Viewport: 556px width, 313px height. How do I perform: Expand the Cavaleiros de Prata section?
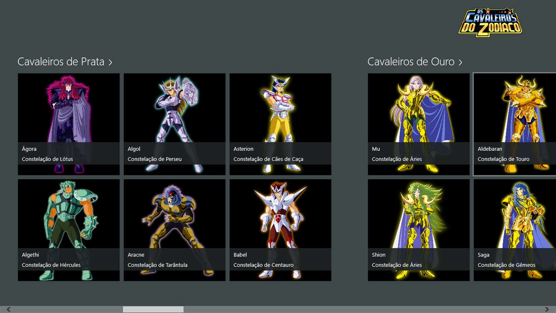(65, 62)
